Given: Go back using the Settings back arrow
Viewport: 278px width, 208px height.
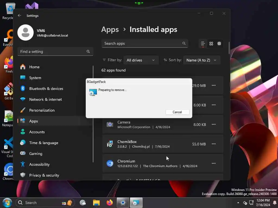Looking at the screenshot, I should click(x=20, y=15).
